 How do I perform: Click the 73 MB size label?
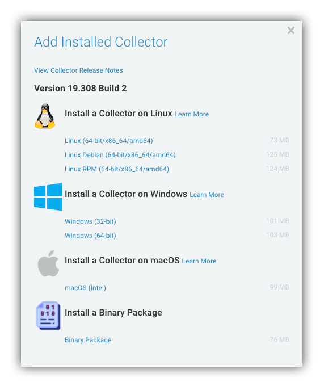click(279, 140)
